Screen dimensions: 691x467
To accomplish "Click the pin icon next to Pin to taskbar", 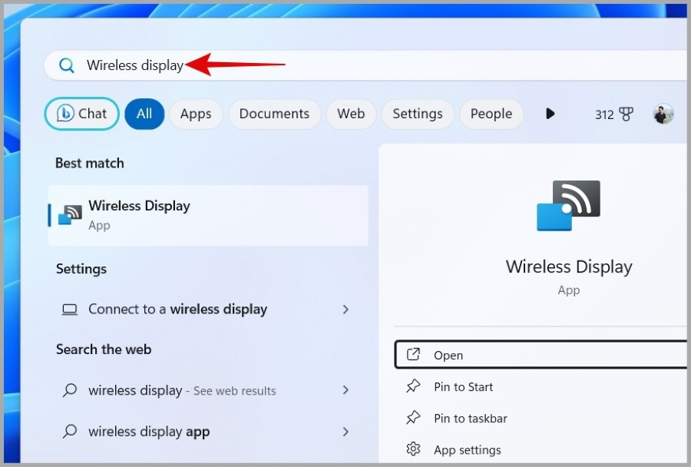I will [413, 417].
